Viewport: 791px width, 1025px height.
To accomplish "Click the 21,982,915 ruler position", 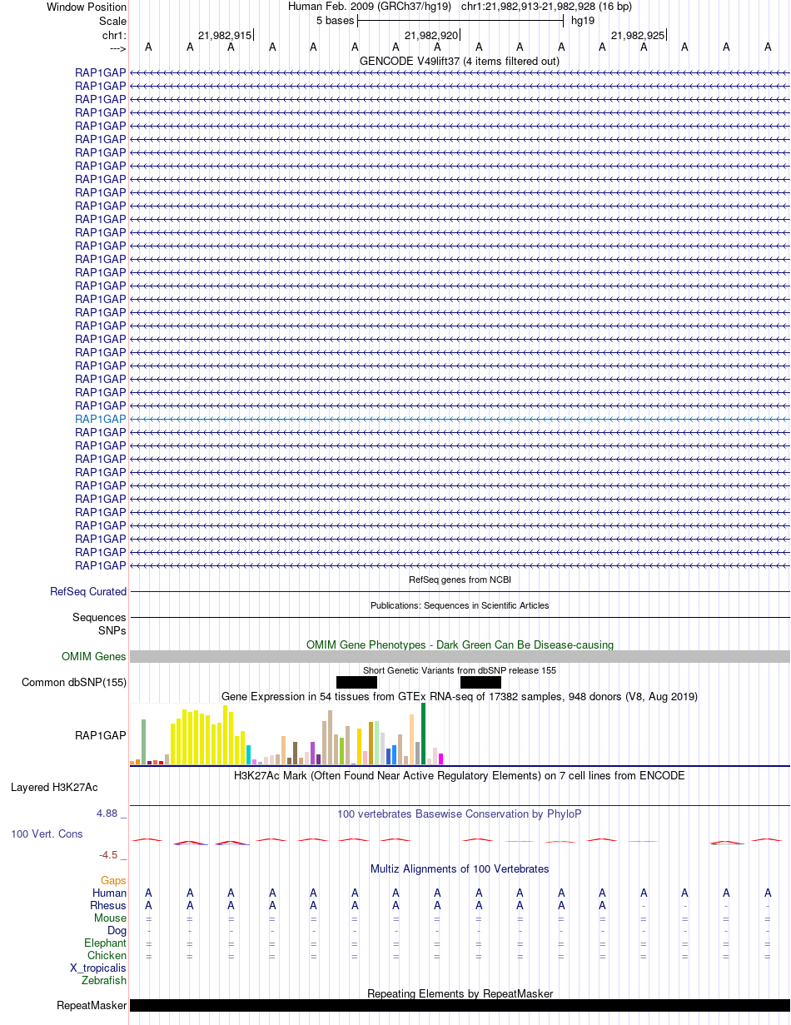I will [224, 36].
